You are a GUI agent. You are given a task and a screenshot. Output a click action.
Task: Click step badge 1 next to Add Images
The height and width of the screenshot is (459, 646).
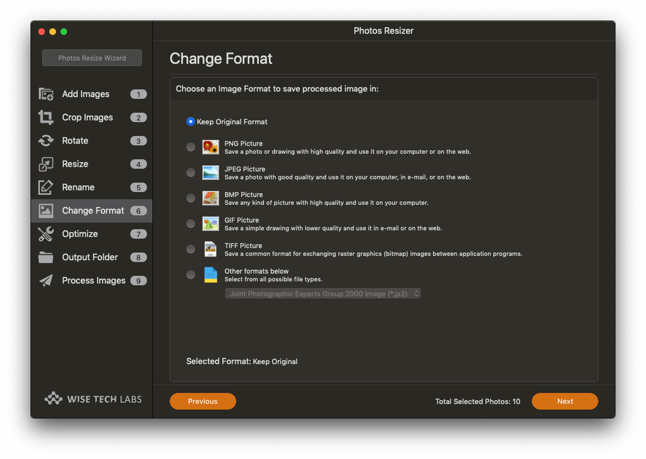[x=139, y=94]
